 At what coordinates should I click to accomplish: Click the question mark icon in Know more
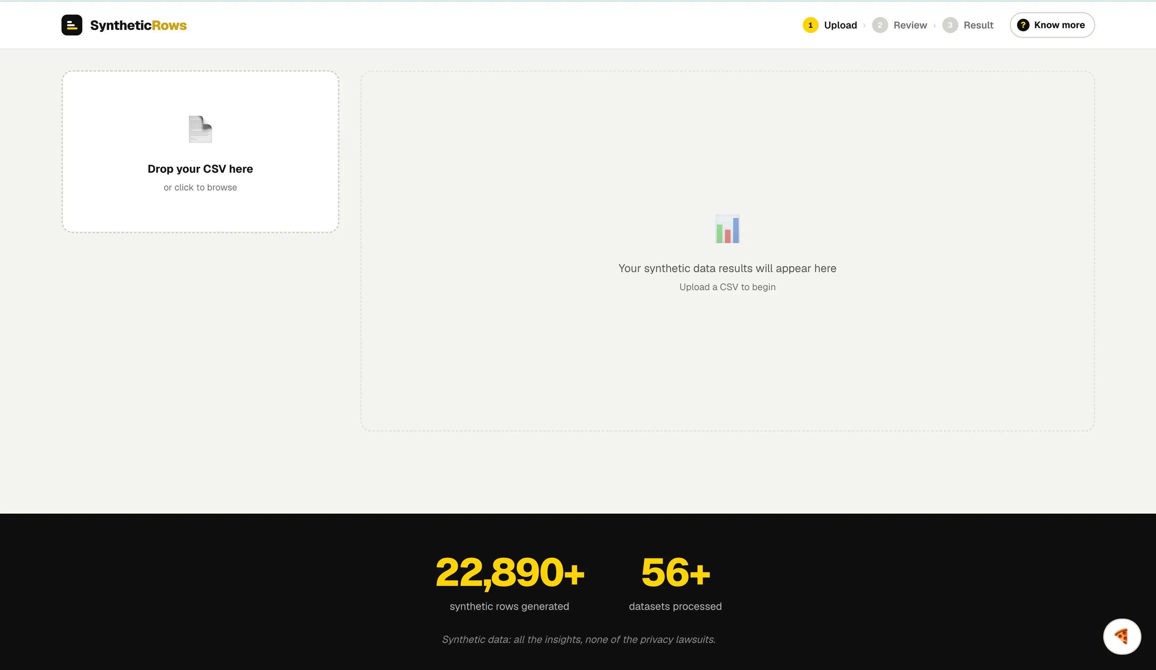(x=1023, y=25)
